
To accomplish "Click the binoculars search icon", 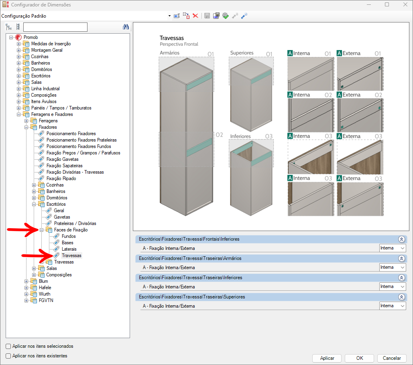I will [x=126, y=27].
